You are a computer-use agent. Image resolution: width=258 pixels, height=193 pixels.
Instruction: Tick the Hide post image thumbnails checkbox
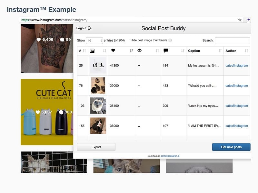170,40
